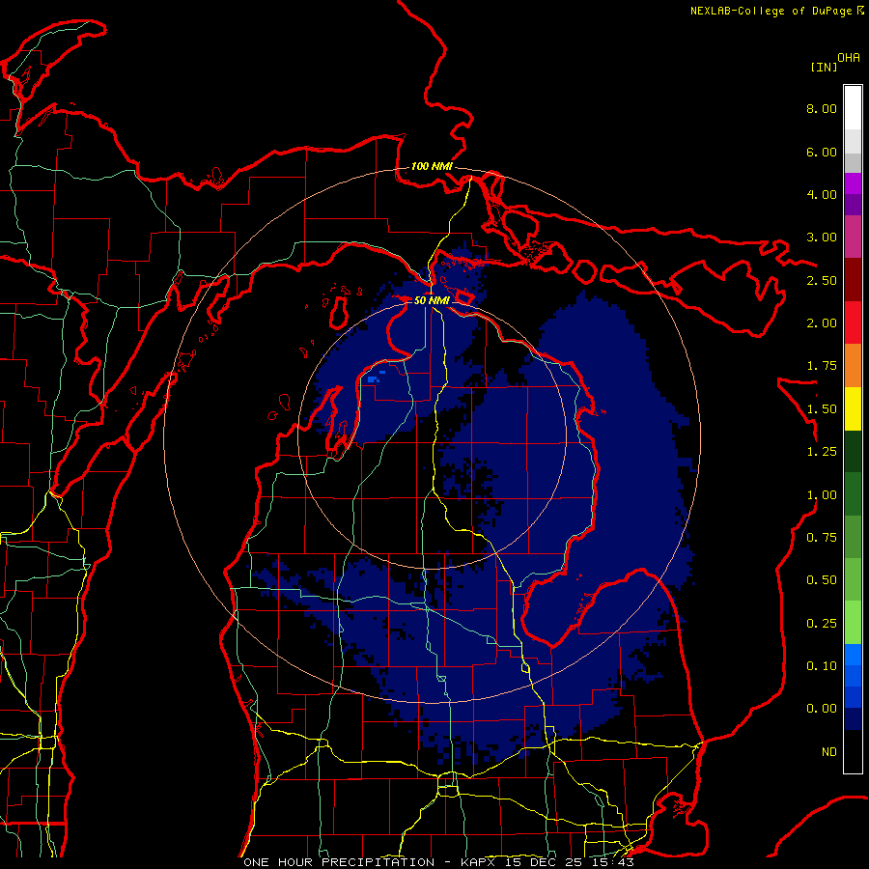Select the bright magenta swatch near 4.00

(853, 183)
